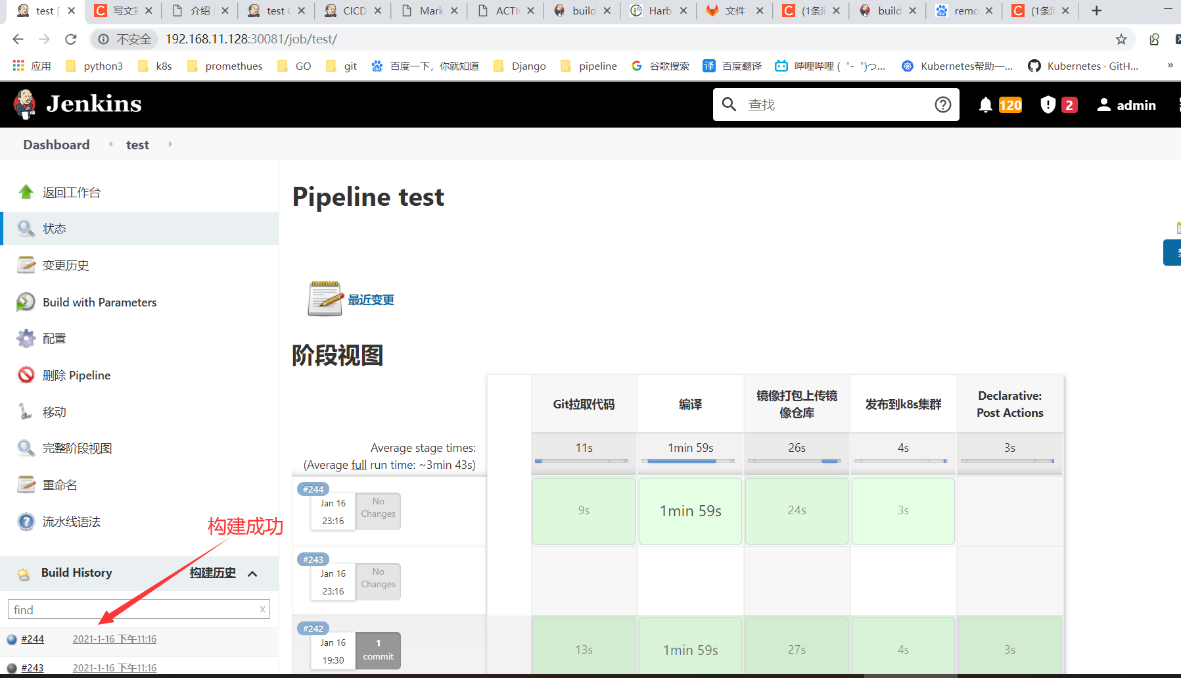
Task: Click the 发布到k8s集群 3s cell of #244
Action: [903, 511]
